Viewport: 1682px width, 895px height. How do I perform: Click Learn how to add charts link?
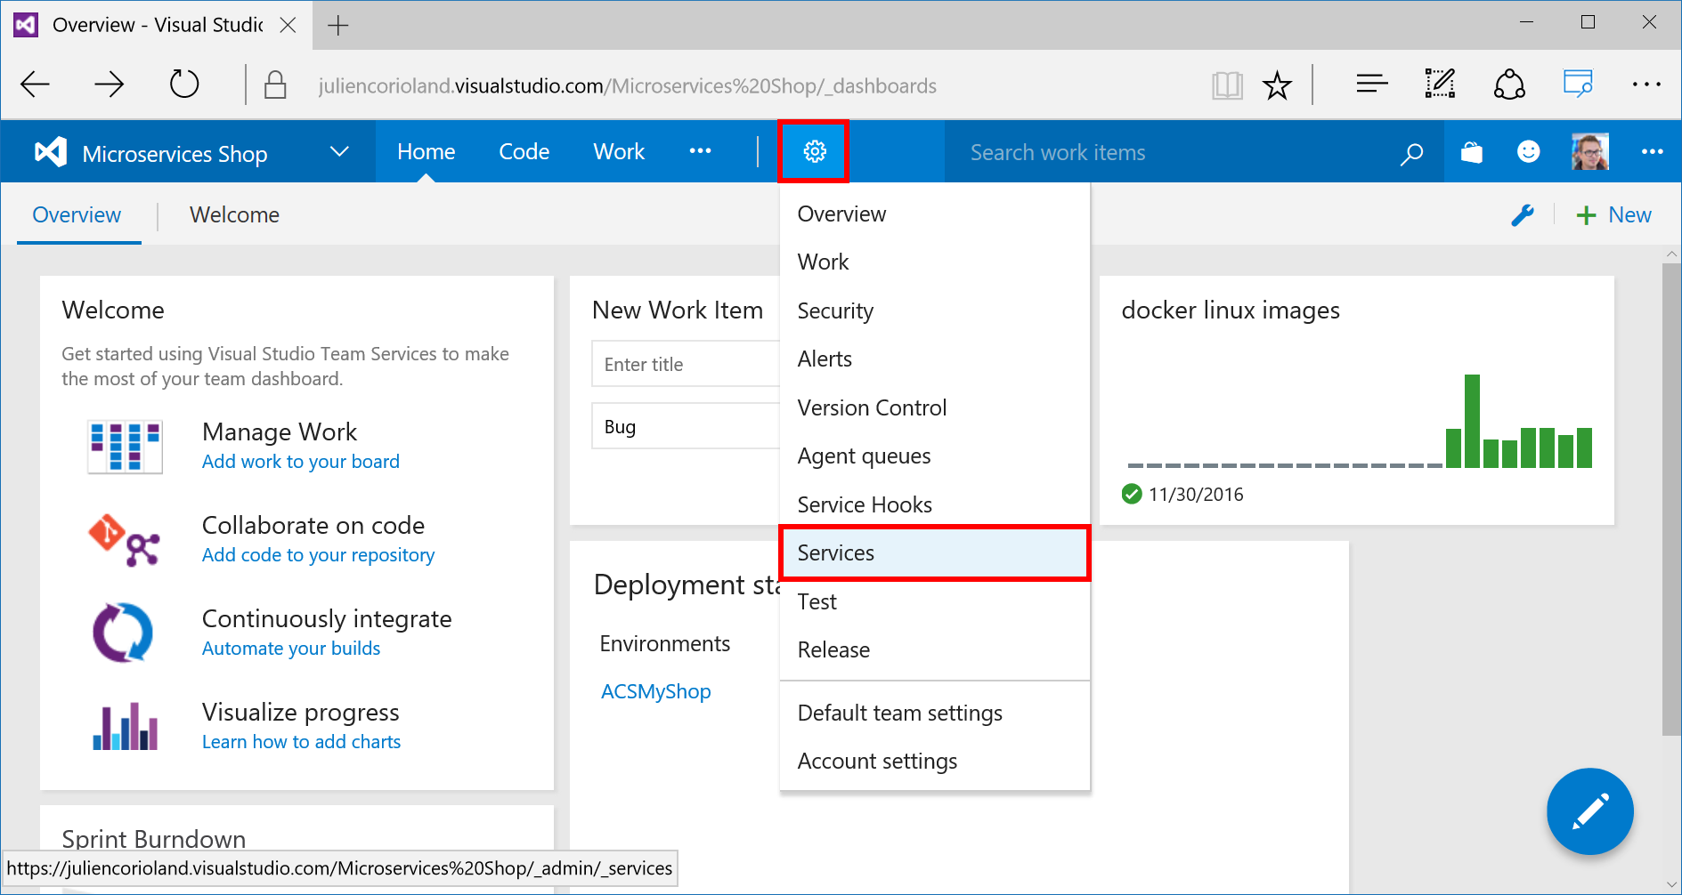click(301, 742)
